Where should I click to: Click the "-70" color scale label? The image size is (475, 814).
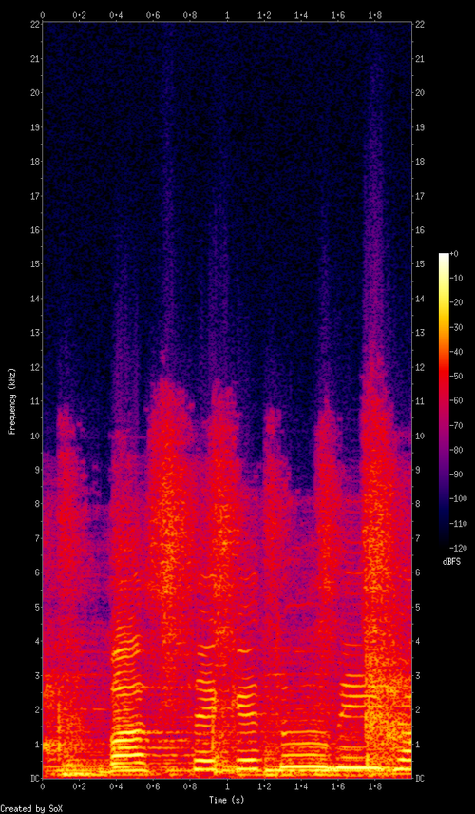[x=458, y=426]
